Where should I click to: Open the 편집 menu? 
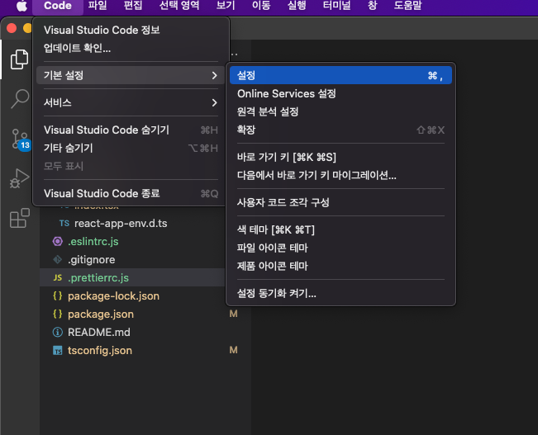click(133, 6)
